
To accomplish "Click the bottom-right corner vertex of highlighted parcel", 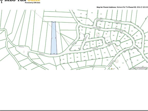I will tap(57, 54).
